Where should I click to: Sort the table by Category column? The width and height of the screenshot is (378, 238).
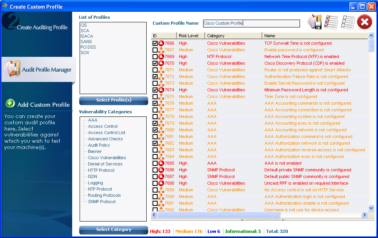point(233,36)
